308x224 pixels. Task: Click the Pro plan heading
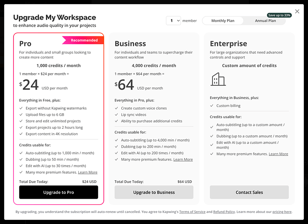tap(25, 43)
